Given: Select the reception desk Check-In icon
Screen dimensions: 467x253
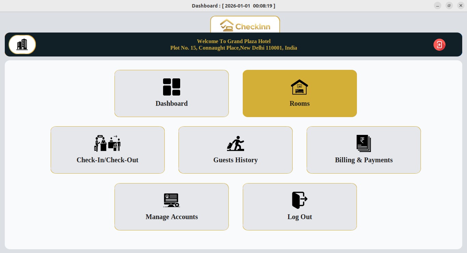Looking at the screenshot, I should point(107,143).
